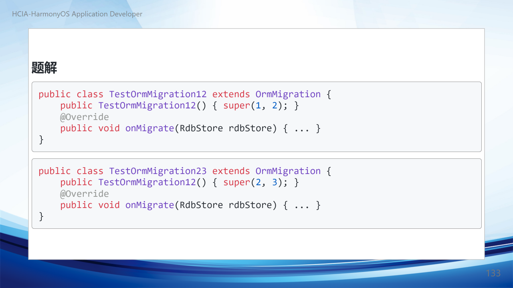Image resolution: width=513 pixels, height=288 pixels.
Task: Click @Override in the second code block
Action: point(85,194)
